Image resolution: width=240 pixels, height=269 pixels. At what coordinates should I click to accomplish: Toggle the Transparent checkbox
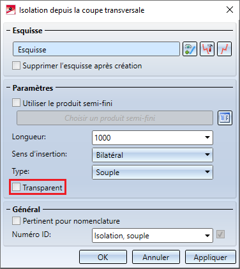17,187
